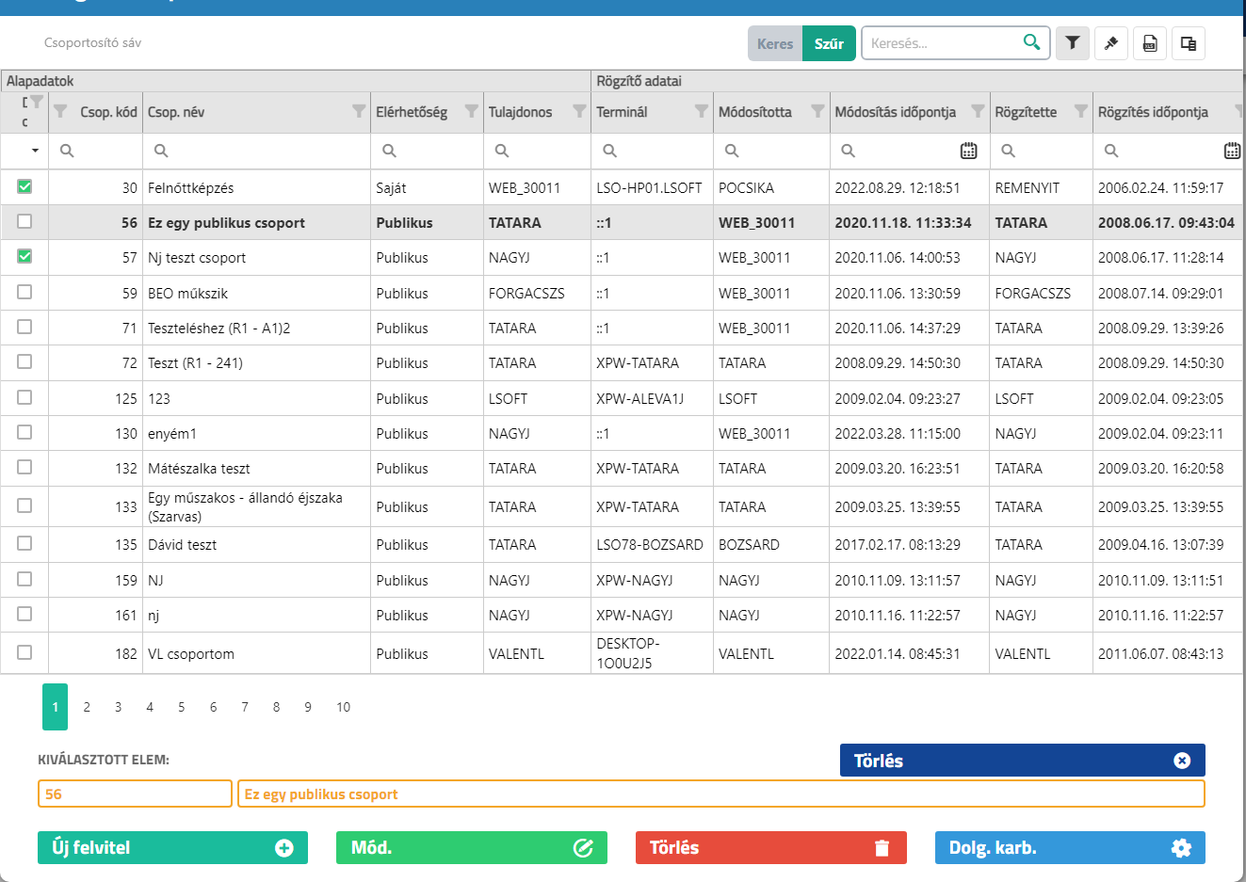Select checkbox for Teszt (R1 - 241) row

point(24,361)
